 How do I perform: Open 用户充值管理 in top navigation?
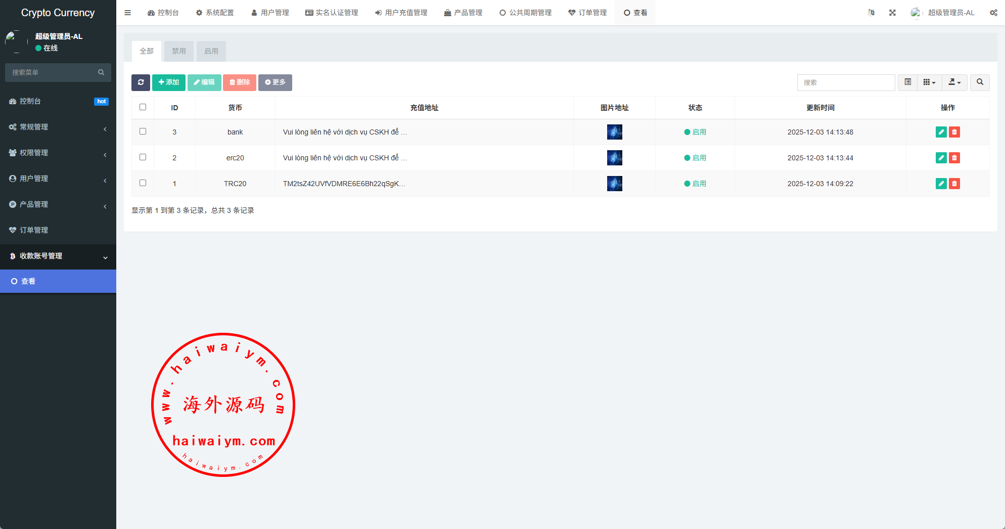pyautogui.click(x=401, y=13)
